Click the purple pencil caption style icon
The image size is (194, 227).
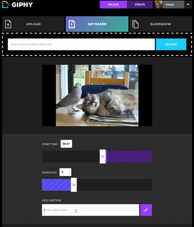pyautogui.click(x=146, y=210)
